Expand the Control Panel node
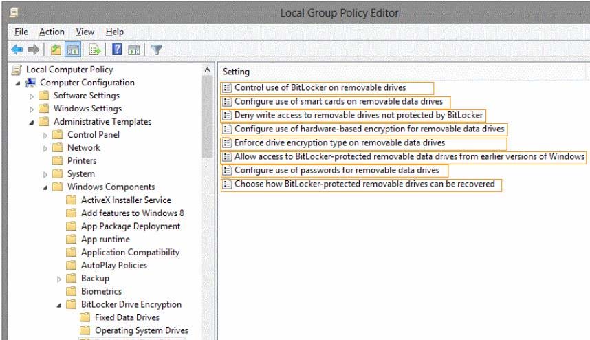 point(45,136)
